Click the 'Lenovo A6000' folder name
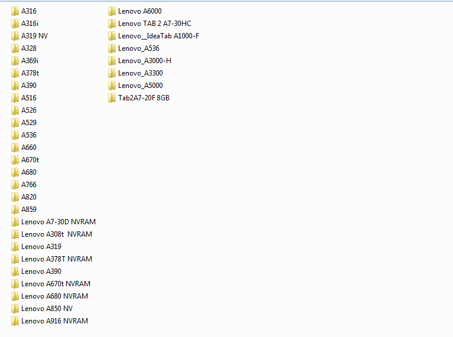Screen dimensions: 453x337 pyautogui.click(x=140, y=11)
